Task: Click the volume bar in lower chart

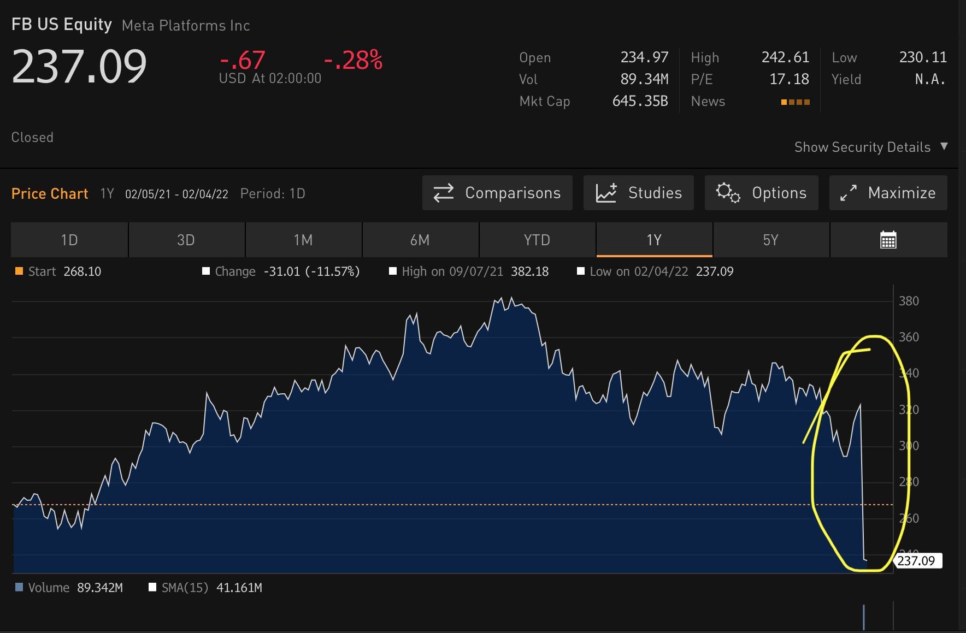Action: (x=864, y=617)
